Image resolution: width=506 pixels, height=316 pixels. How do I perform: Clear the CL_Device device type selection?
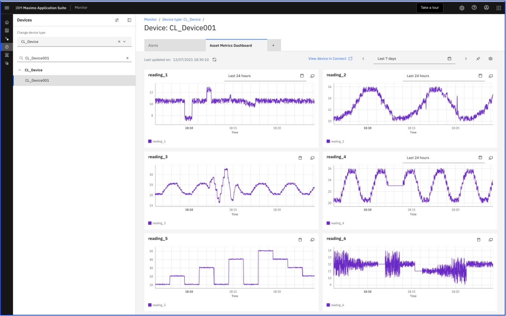119,42
